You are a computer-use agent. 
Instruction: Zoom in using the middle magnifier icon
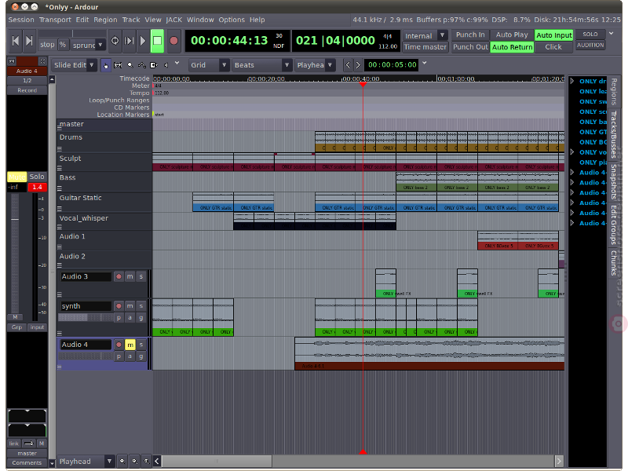[x=134, y=462]
